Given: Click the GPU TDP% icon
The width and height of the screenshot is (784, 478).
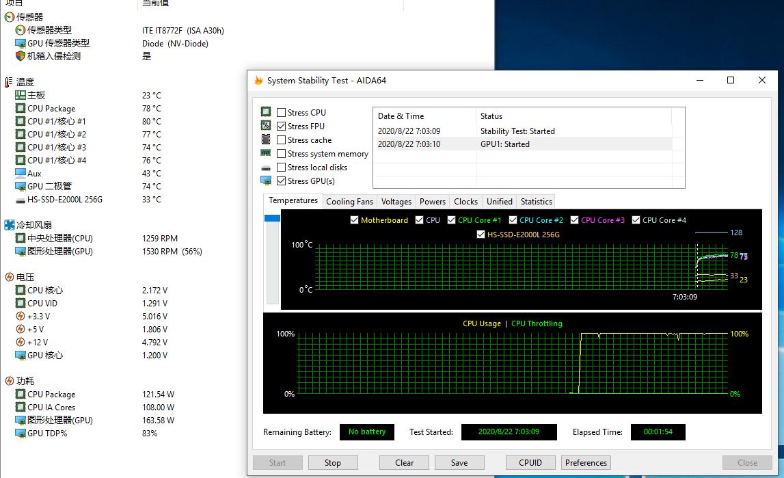Looking at the screenshot, I should pyautogui.click(x=20, y=433).
